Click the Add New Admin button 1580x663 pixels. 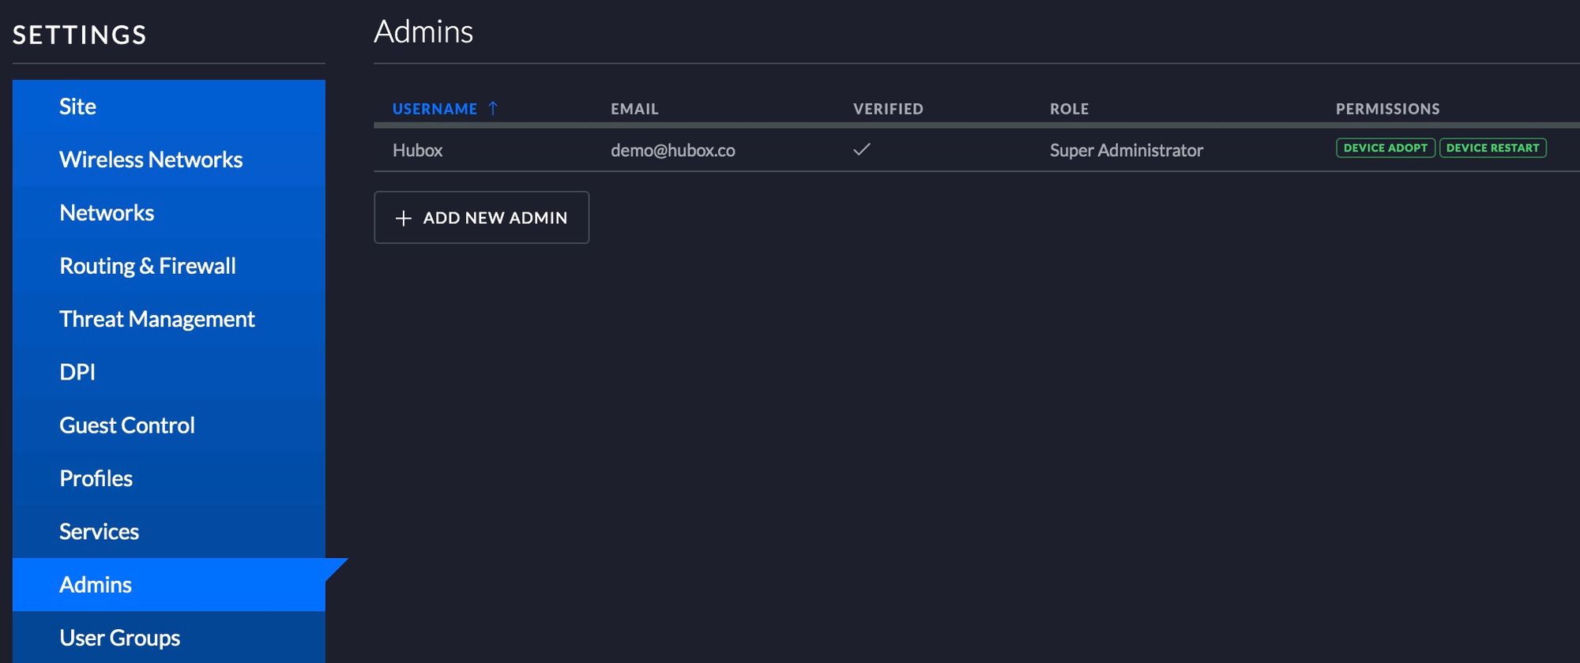481,217
